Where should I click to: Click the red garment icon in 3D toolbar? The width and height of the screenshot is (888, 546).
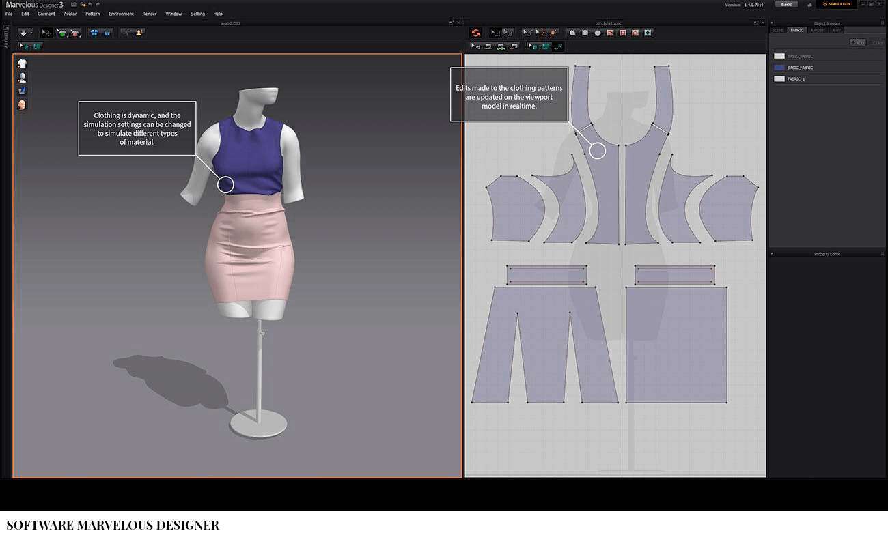pyautogui.click(x=74, y=33)
